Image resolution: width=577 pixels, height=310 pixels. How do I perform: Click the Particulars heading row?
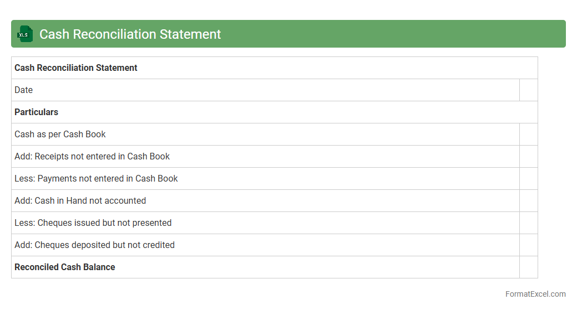click(37, 112)
